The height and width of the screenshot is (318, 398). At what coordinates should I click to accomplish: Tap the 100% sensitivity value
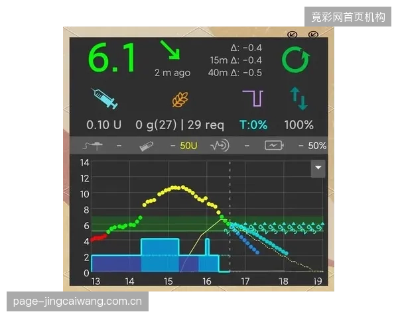tap(298, 125)
